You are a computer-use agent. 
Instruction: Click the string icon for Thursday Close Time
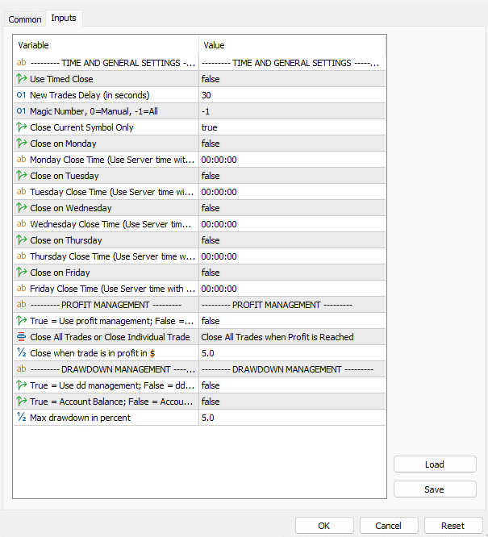click(21, 256)
